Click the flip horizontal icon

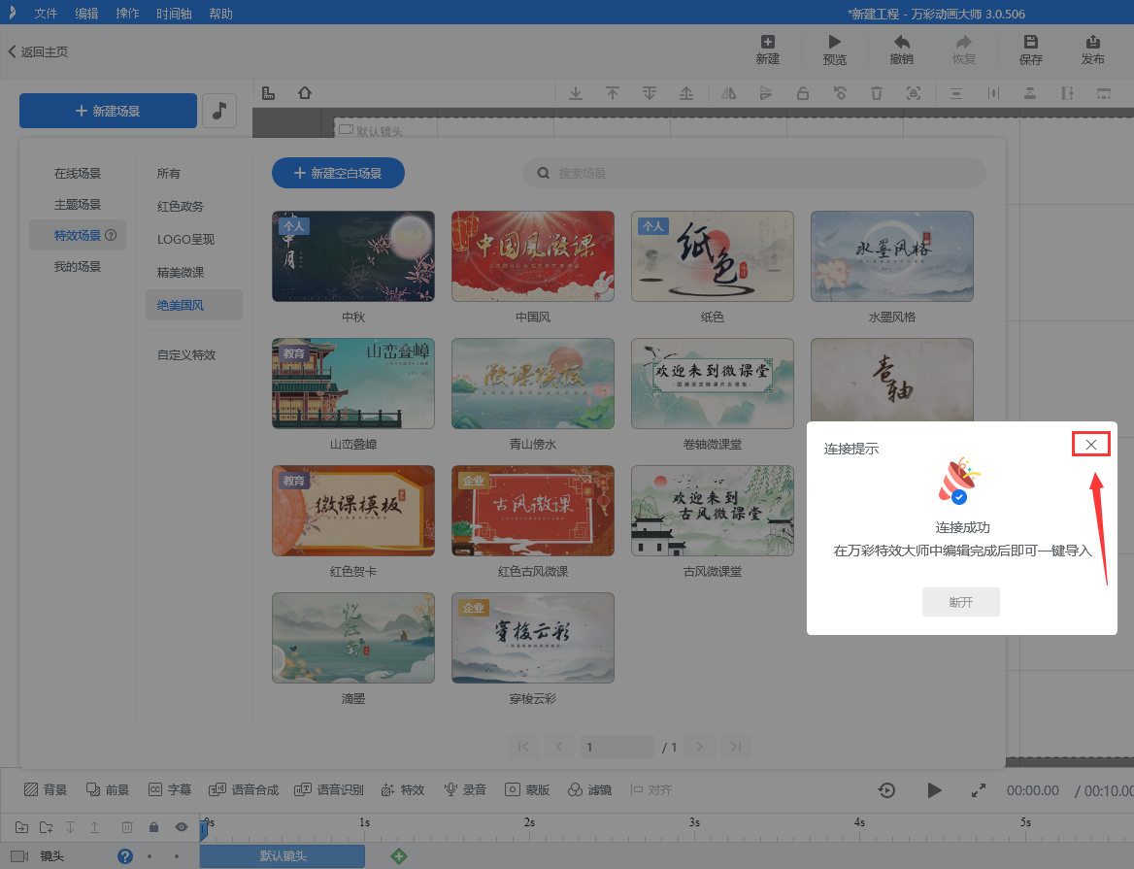(728, 93)
